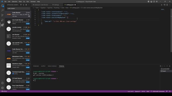Select the powershell terminal entry
The image size is (172, 96).
pyautogui.click(x=166, y=69)
